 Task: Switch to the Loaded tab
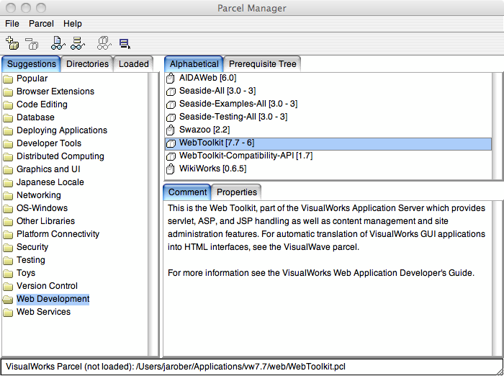coord(134,64)
